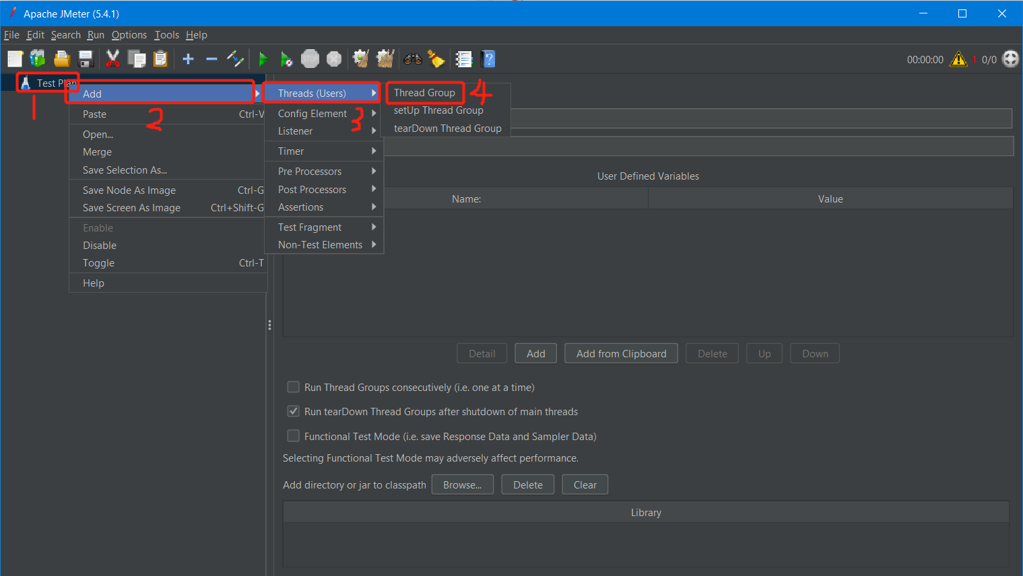Expand the Assertions submenu

[324, 207]
